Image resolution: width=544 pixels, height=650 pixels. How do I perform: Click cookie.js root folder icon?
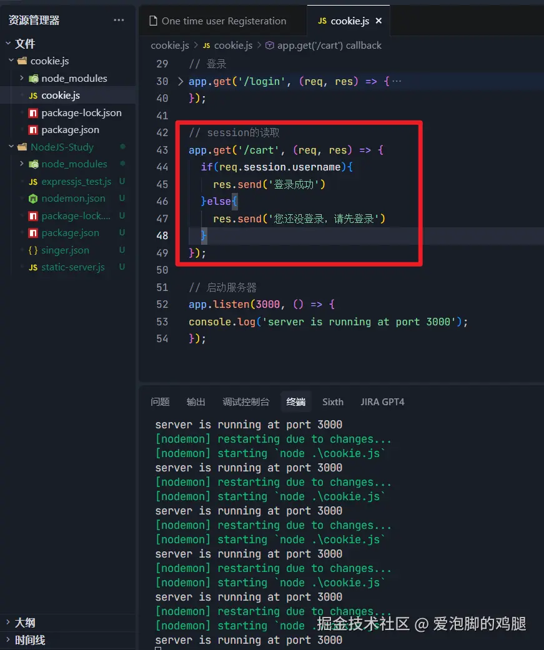point(22,61)
